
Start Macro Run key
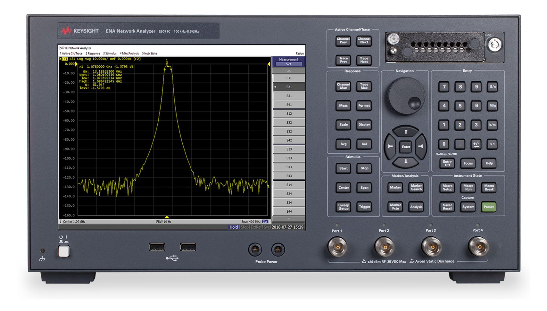tap(468, 188)
